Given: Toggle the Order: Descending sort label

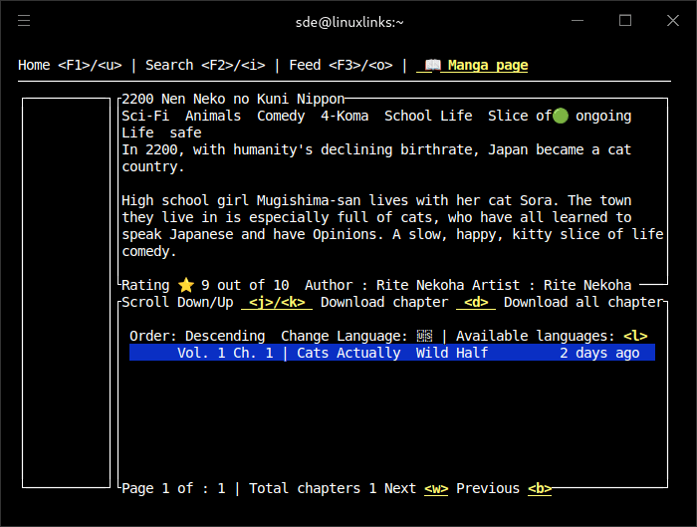Looking at the screenshot, I should (197, 337).
